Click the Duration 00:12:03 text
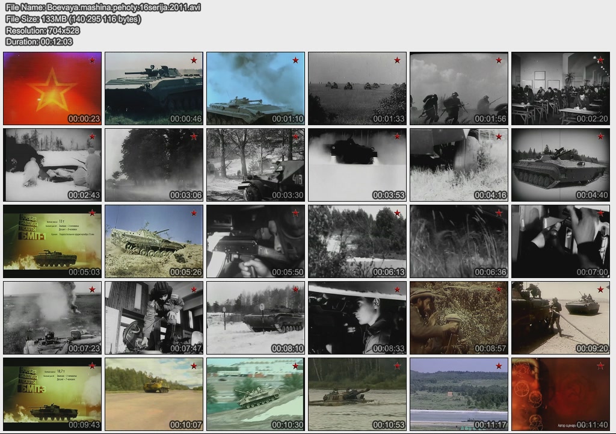Image resolution: width=616 pixels, height=434 pixels. (x=39, y=42)
